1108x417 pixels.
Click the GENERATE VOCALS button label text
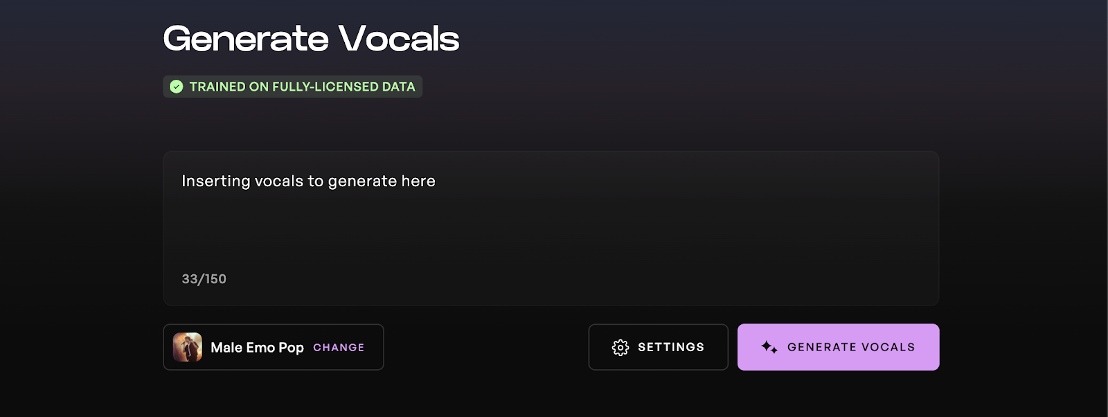851,347
